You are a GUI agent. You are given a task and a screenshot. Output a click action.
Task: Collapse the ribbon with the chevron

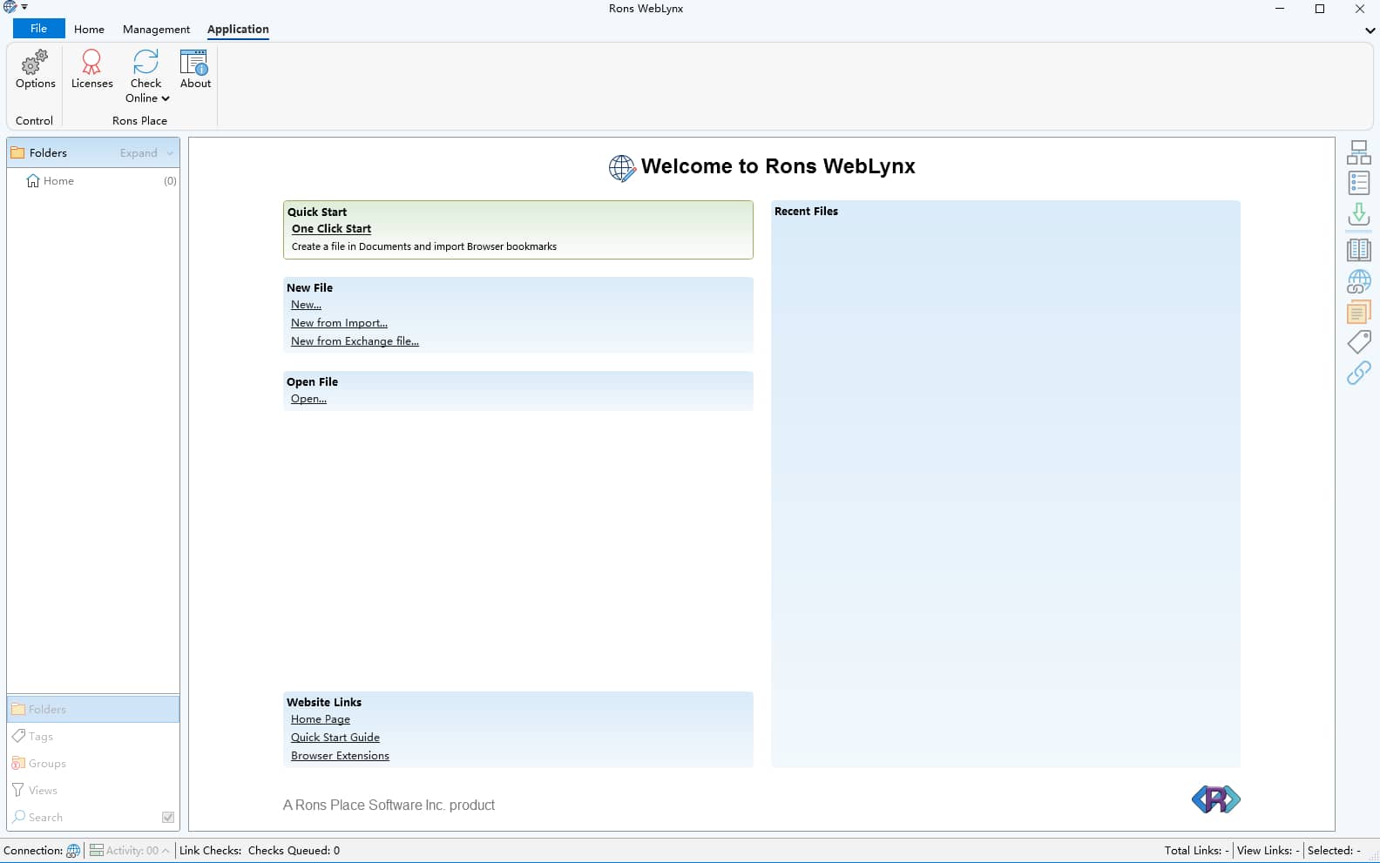click(x=1370, y=30)
